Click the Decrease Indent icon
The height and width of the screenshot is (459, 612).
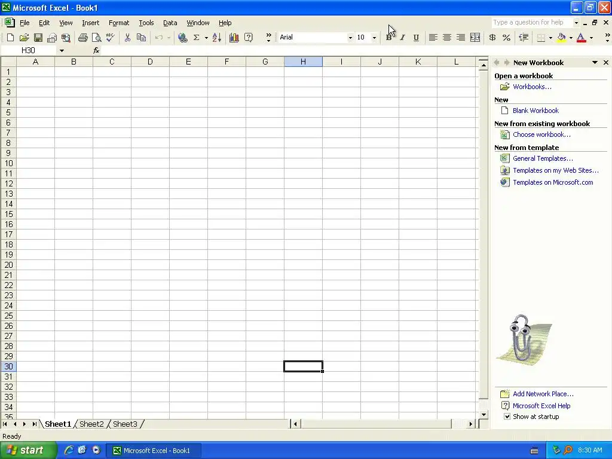[x=524, y=38]
